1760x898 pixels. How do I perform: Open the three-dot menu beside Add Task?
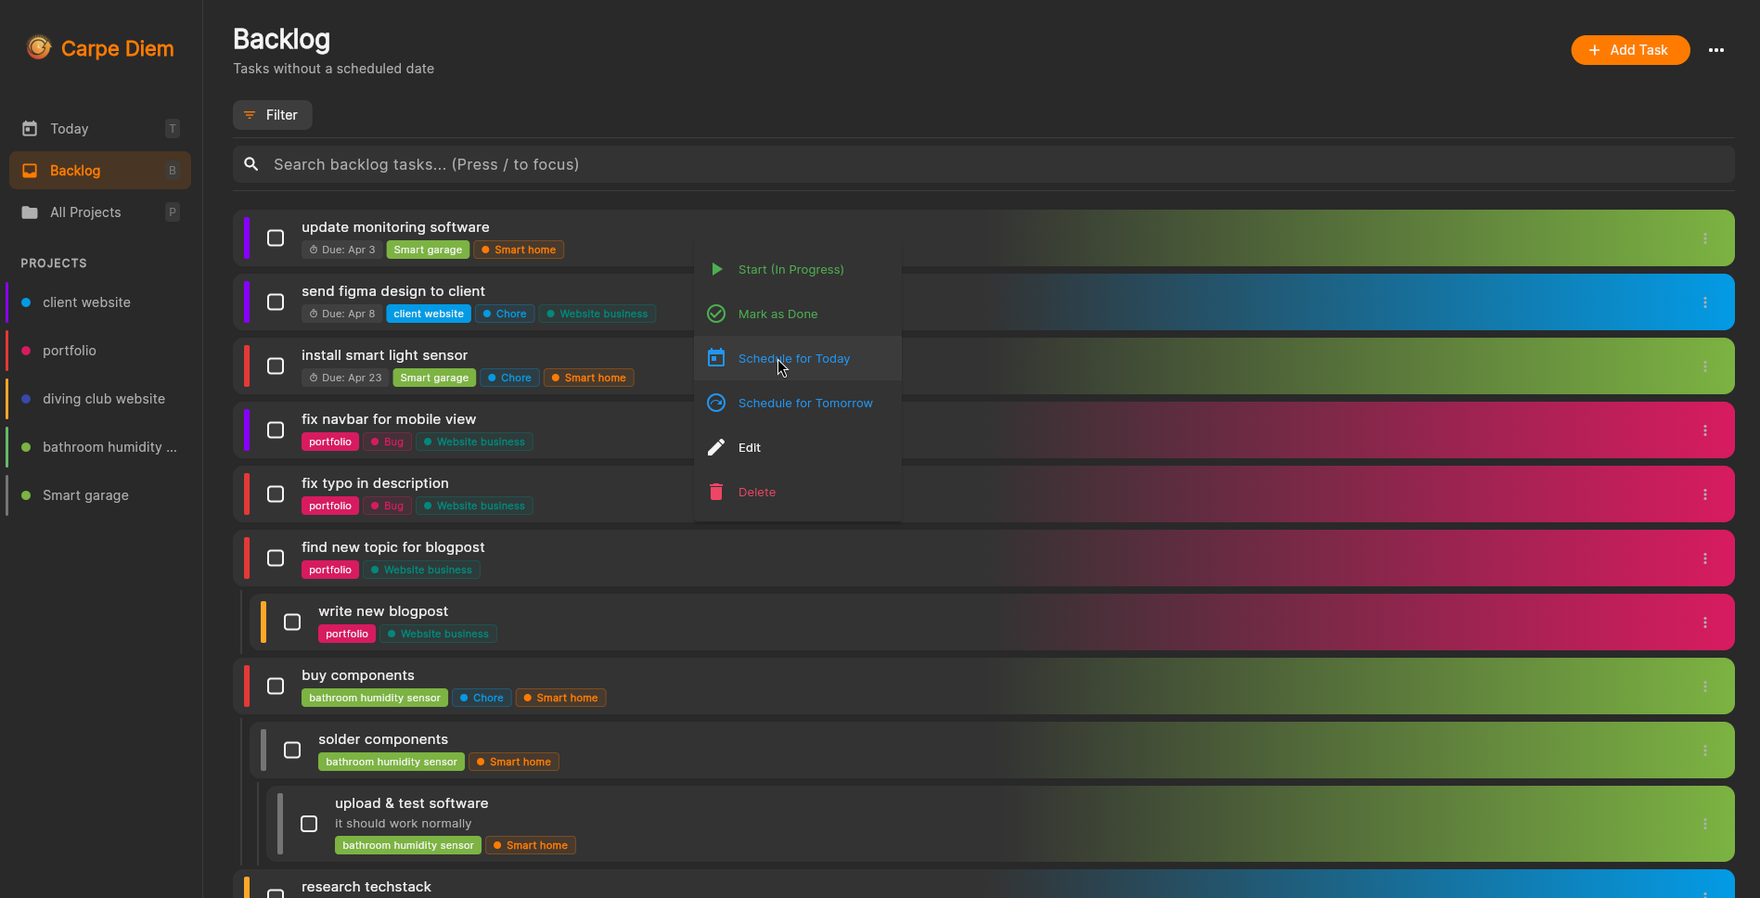point(1715,50)
